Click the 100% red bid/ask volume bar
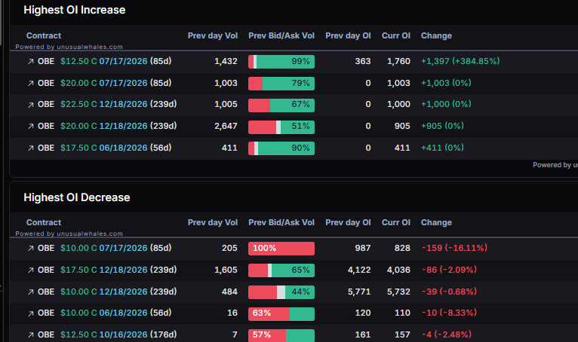The width and height of the screenshot is (578, 342). (281, 249)
